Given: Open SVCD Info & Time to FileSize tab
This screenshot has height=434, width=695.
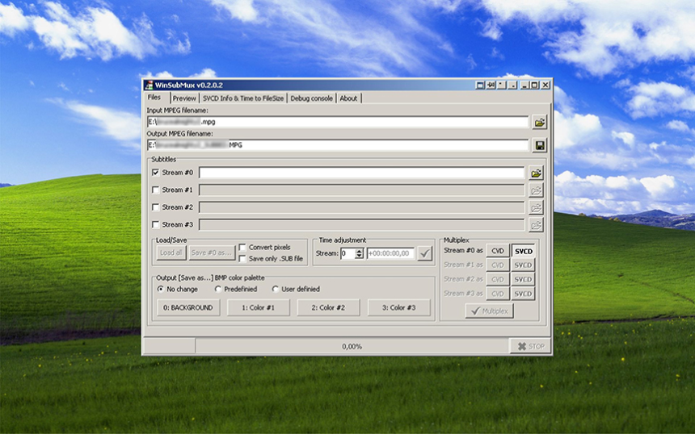Looking at the screenshot, I should 243,98.
